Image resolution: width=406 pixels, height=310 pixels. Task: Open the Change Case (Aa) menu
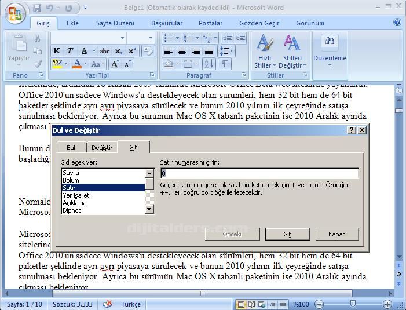pos(97,64)
